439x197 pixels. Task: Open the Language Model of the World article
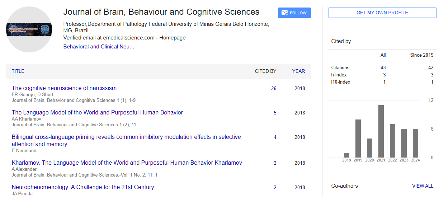[97, 113]
